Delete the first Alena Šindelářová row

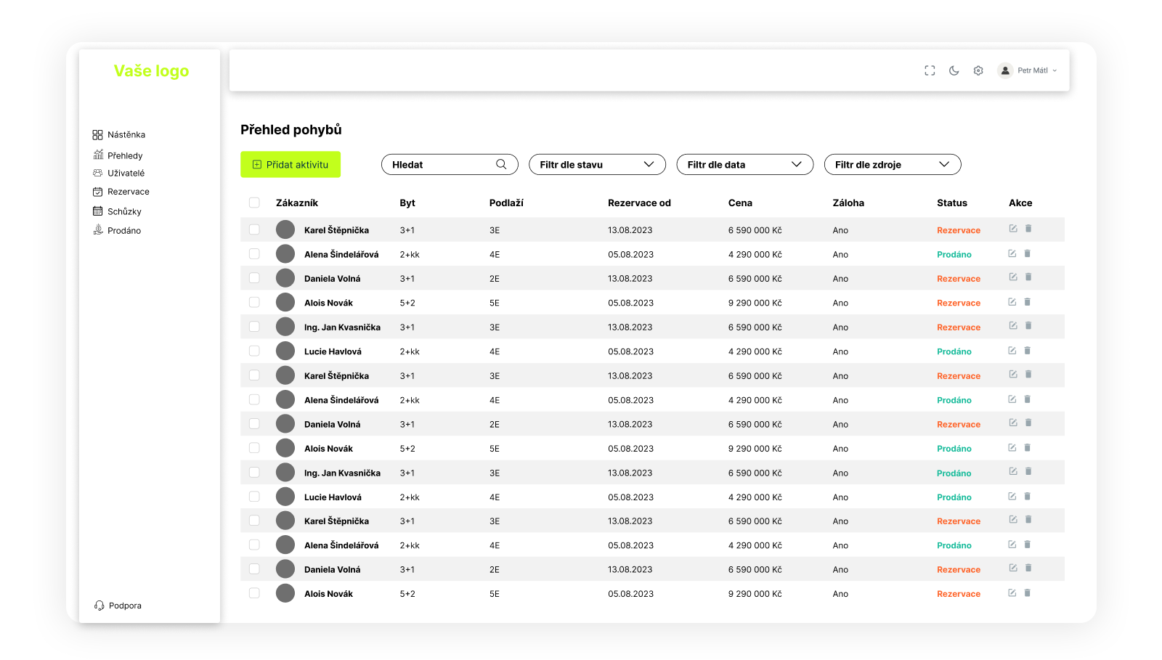pyautogui.click(x=1028, y=253)
